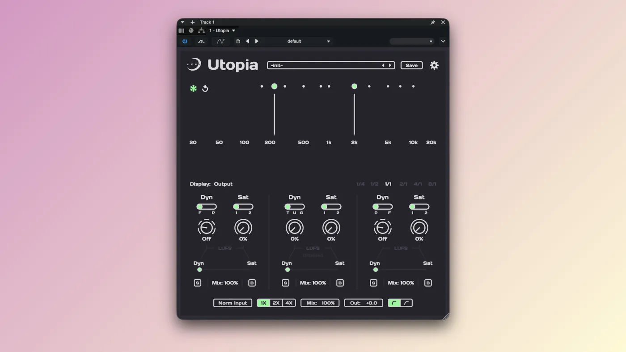Select 1X oversampling

263,303
